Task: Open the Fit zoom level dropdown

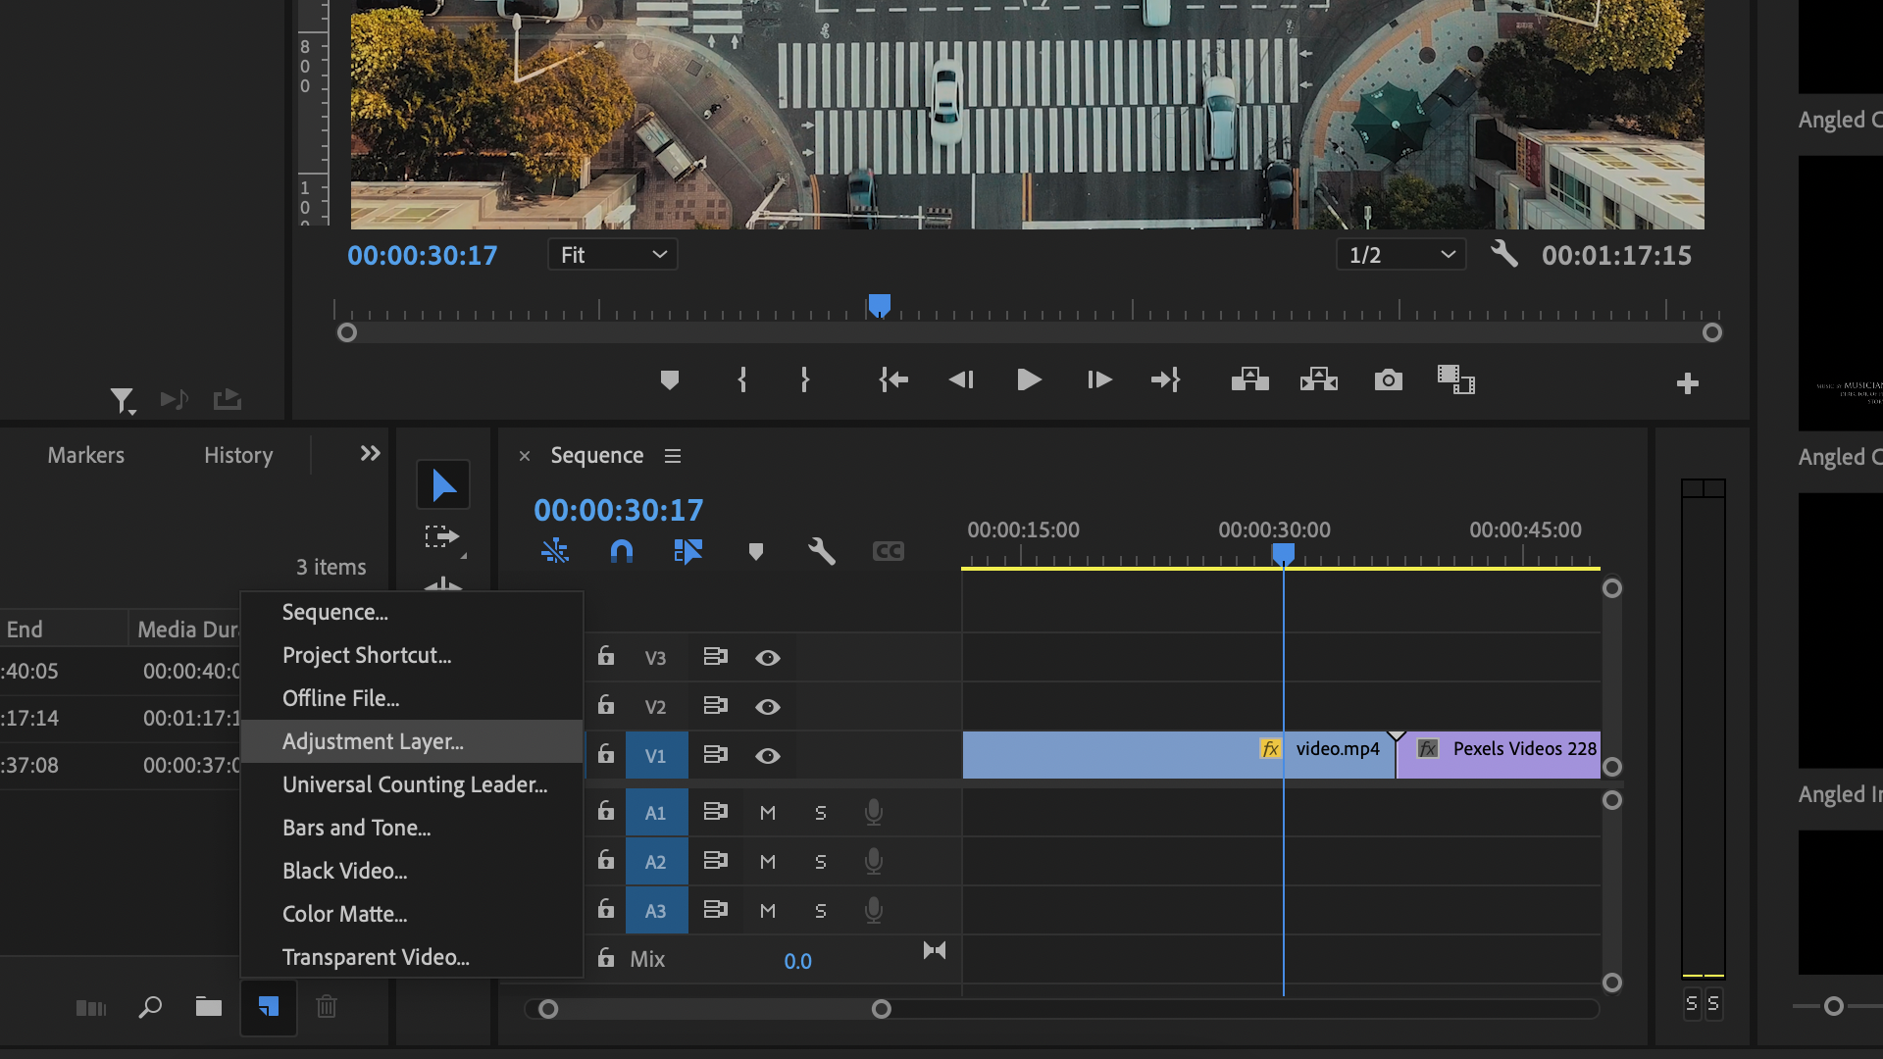Action: (612, 255)
